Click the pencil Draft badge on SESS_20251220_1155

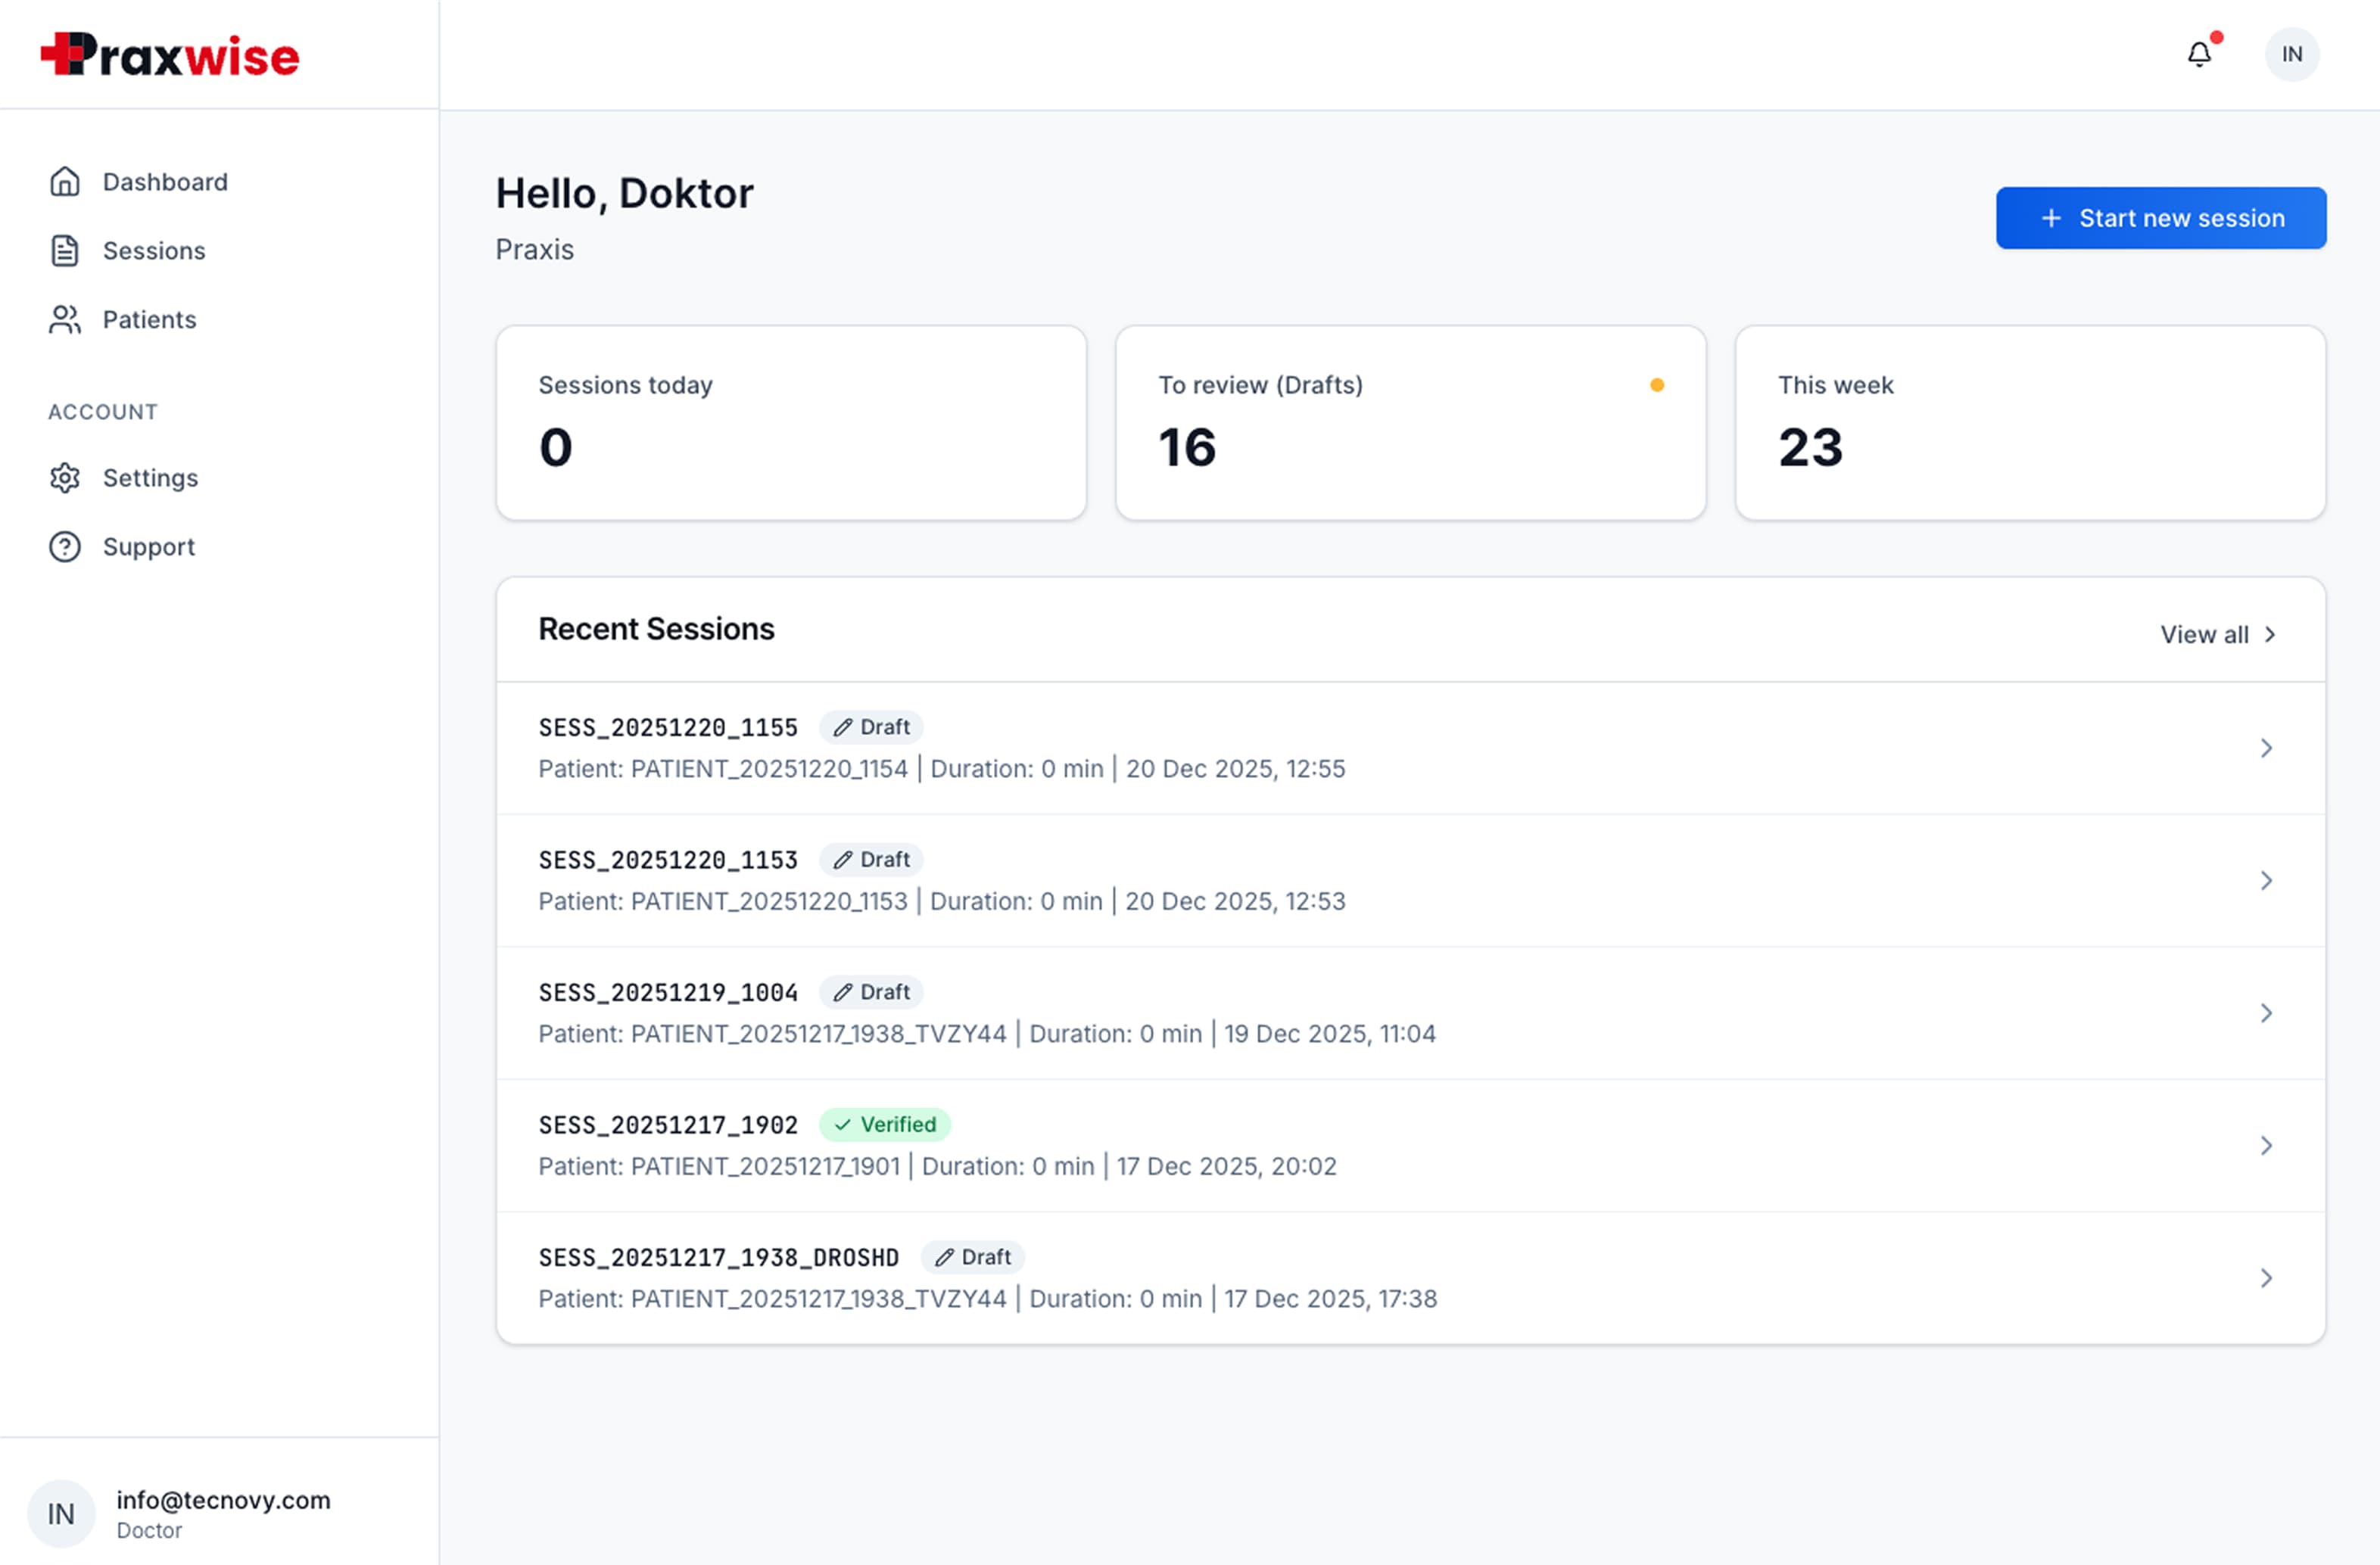click(871, 727)
